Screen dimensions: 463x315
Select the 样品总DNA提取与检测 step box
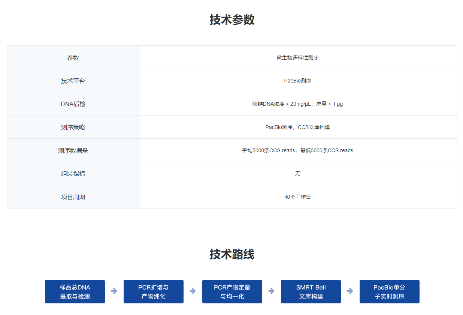[75, 291]
